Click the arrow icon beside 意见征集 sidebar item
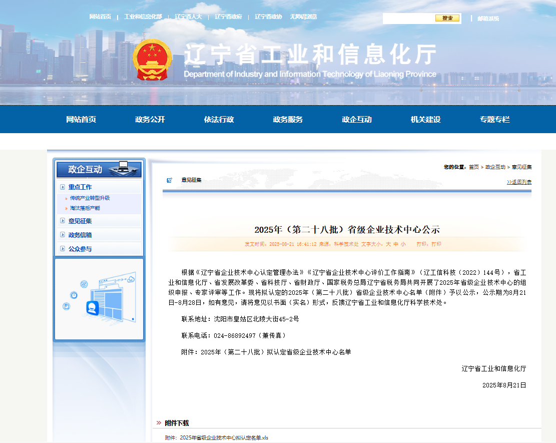The image size is (556, 443). click(63, 221)
